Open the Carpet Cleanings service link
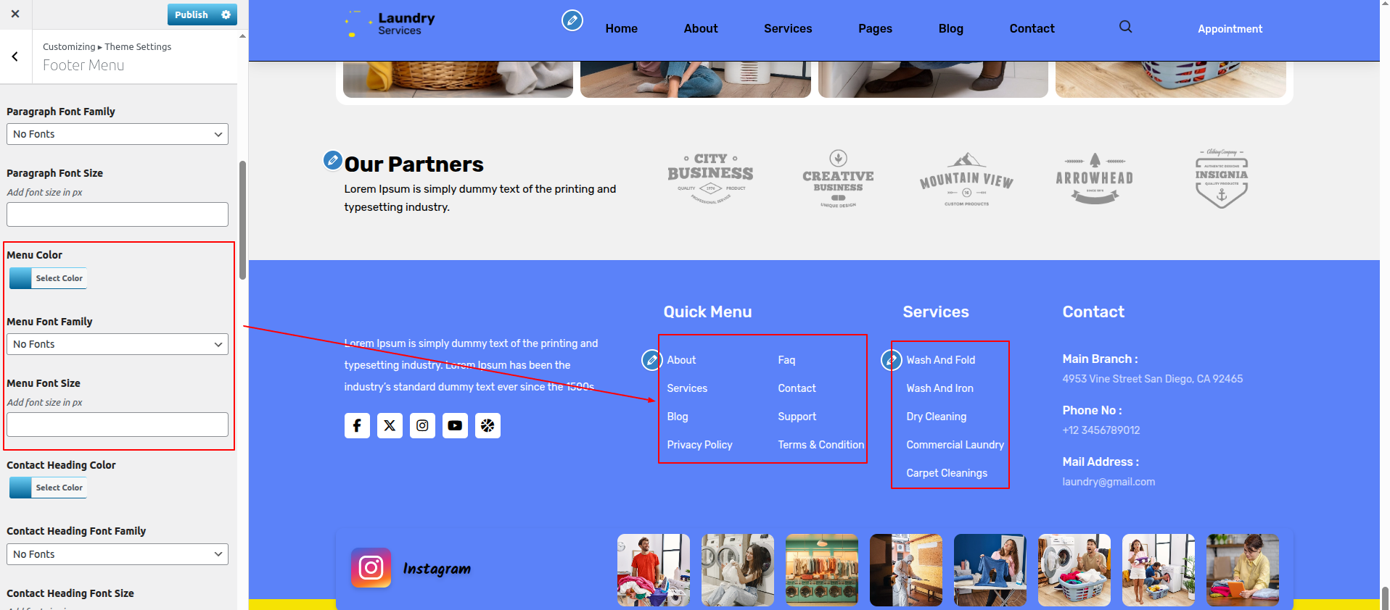 947,473
